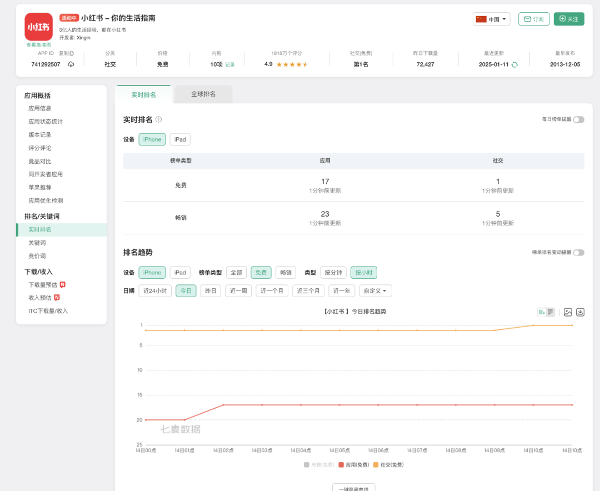600x491 pixels.
Task: Toggle the 榜单排名变动提醒 switch
Action: 578,253
